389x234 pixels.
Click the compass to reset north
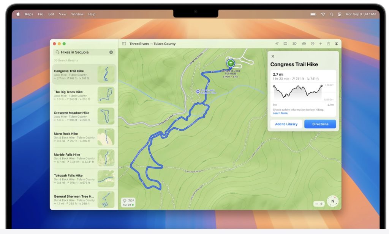[332, 201]
